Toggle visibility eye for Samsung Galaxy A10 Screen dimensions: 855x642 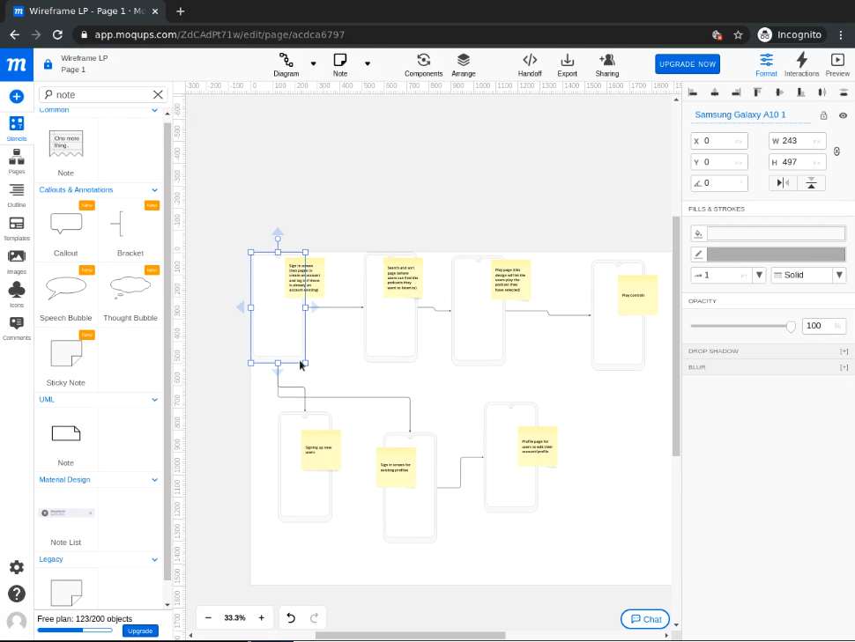[x=843, y=115]
